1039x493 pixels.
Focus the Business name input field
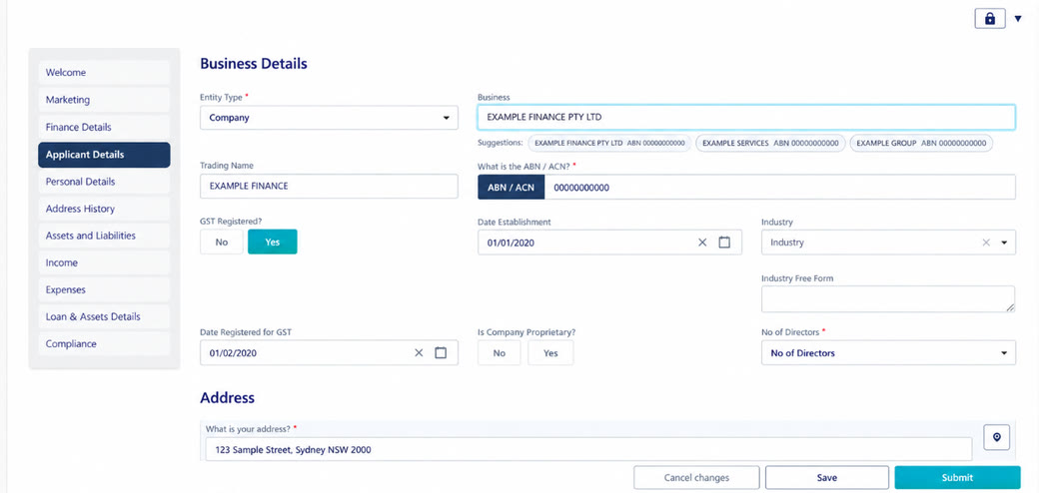click(x=746, y=117)
